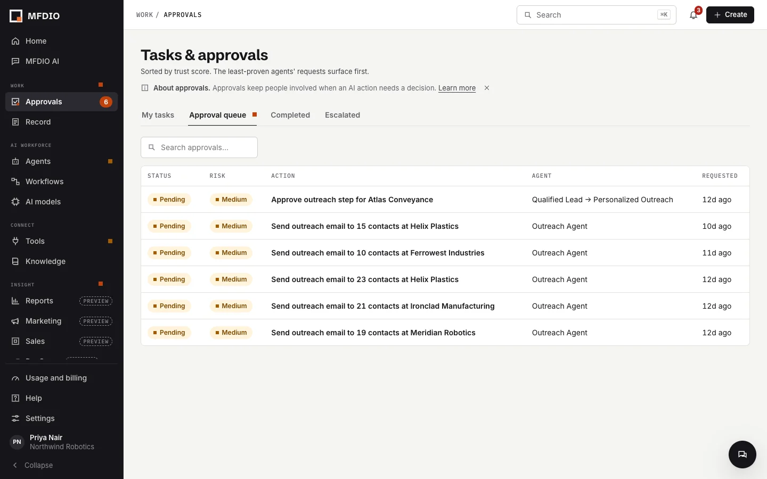Screen dimensions: 767x479
Task: Open the floating chat bubble button
Action: (x=742, y=455)
